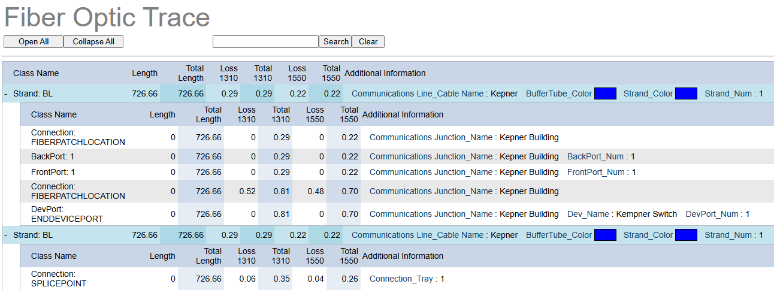Click the Connection_Tray : 1 entry
Image resolution: width=774 pixels, height=290 pixels.
pos(407,279)
